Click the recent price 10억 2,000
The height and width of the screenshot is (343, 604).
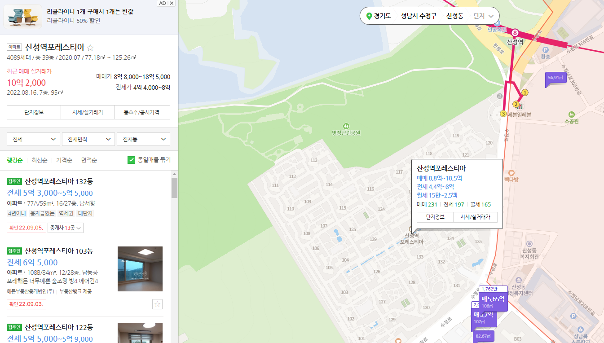[x=26, y=83]
